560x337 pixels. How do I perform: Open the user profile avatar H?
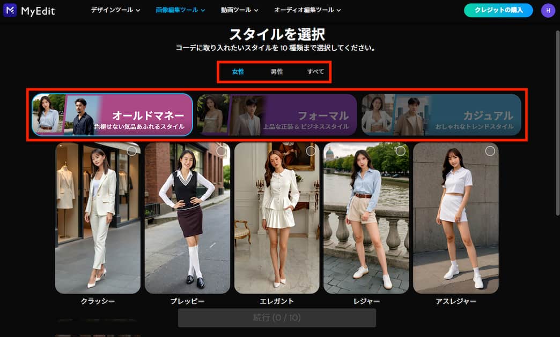[x=548, y=10]
